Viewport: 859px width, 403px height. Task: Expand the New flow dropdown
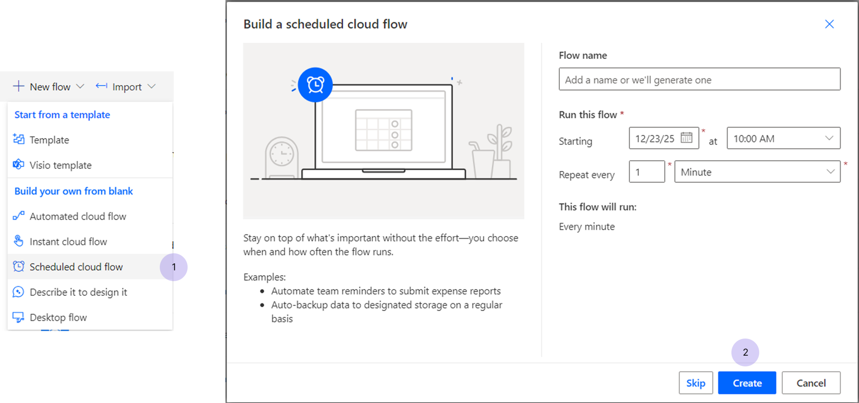[x=81, y=86]
